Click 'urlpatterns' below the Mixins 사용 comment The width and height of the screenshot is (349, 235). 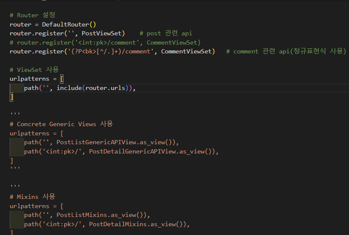29,206
